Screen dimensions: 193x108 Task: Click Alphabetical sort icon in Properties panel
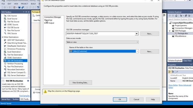[173, 72]
